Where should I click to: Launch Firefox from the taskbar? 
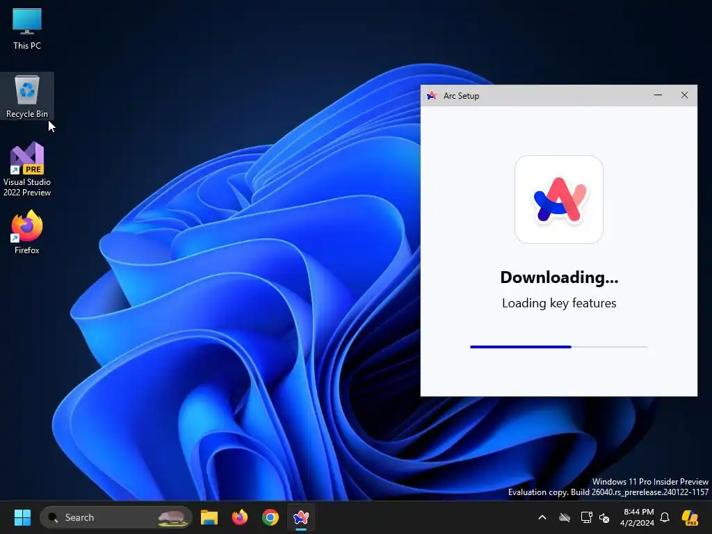[240, 517]
